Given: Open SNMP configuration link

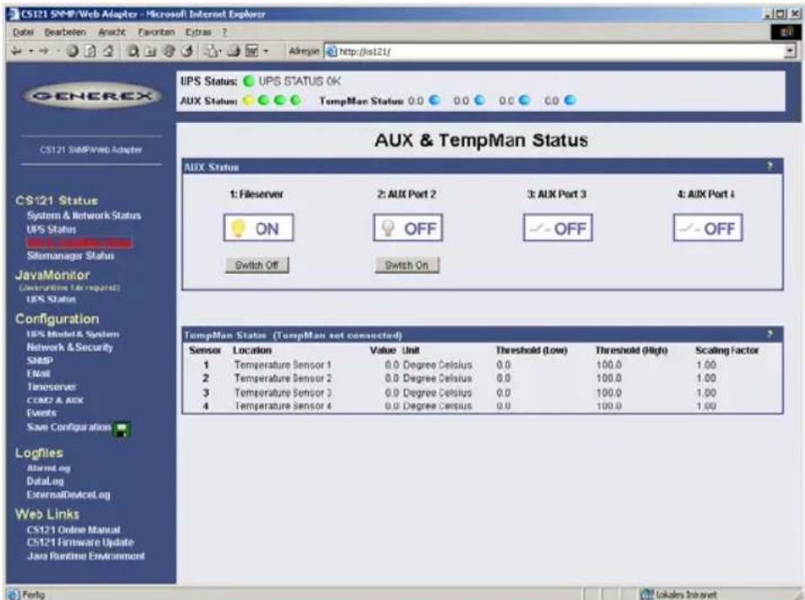Looking at the screenshot, I should tap(40, 361).
